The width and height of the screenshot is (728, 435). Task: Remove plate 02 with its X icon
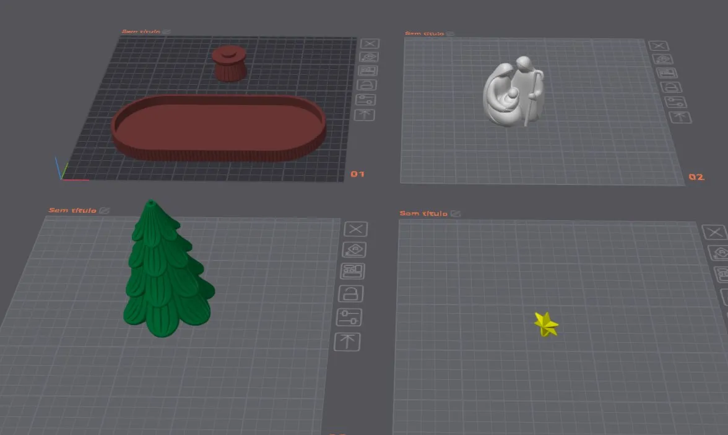pyautogui.click(x=659, y=46)
